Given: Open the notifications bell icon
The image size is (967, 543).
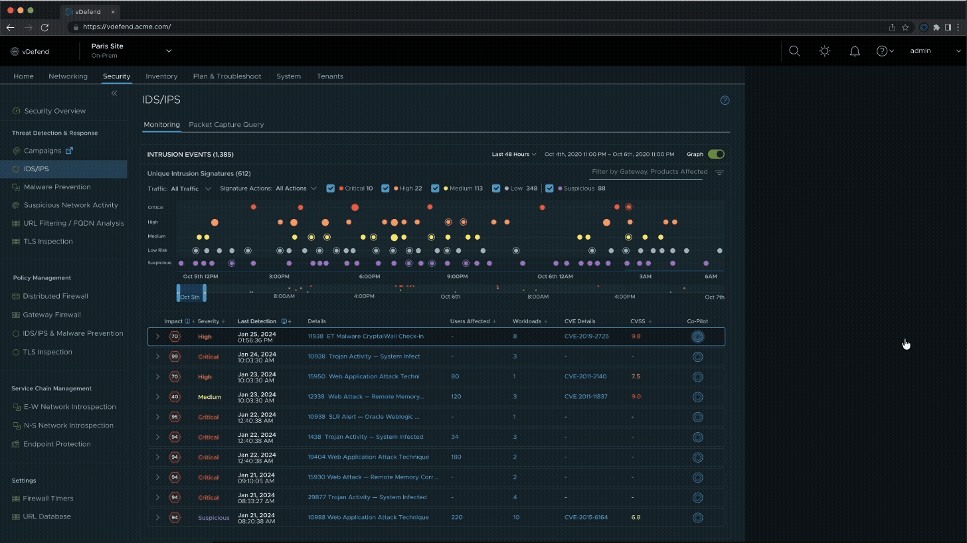Looking at the screenshot, I should pyautogui.click(x=855, y=51).
